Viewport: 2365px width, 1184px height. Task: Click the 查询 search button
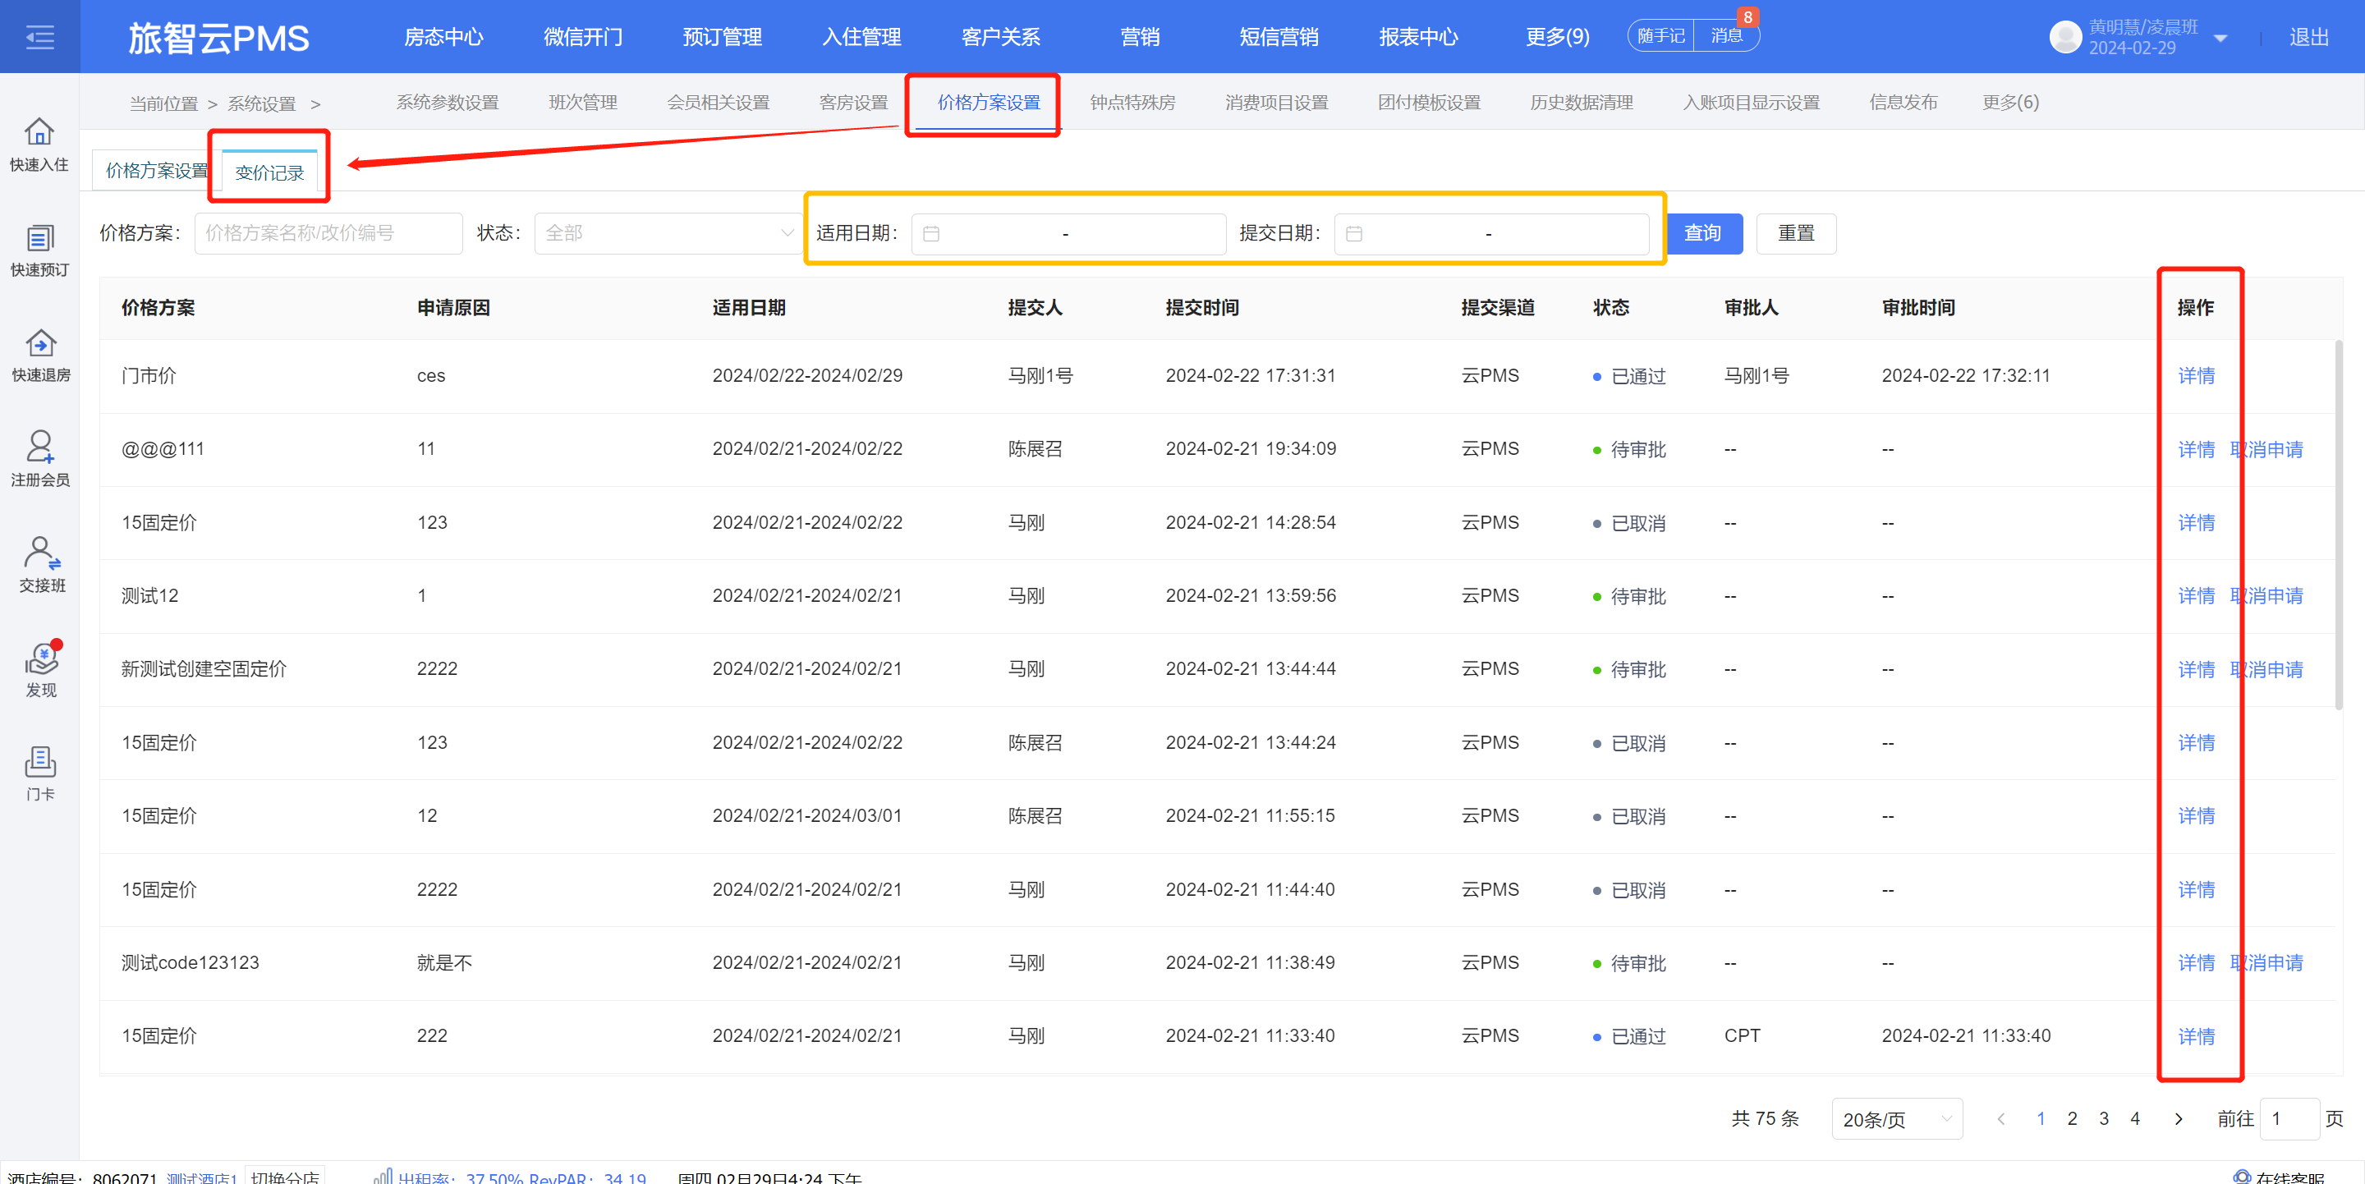[1703, 233]
